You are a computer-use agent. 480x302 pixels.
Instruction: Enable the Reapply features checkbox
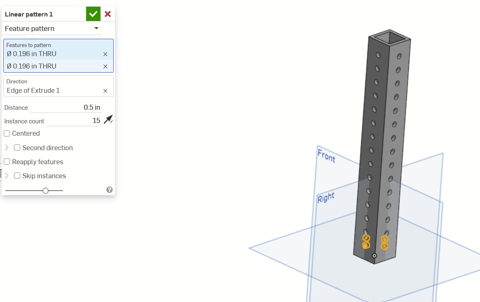coord(7,162)
